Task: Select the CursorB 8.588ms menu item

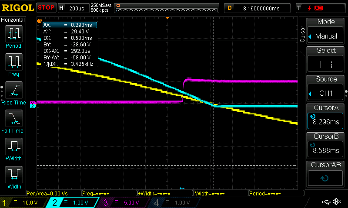Action: point(326,145)
